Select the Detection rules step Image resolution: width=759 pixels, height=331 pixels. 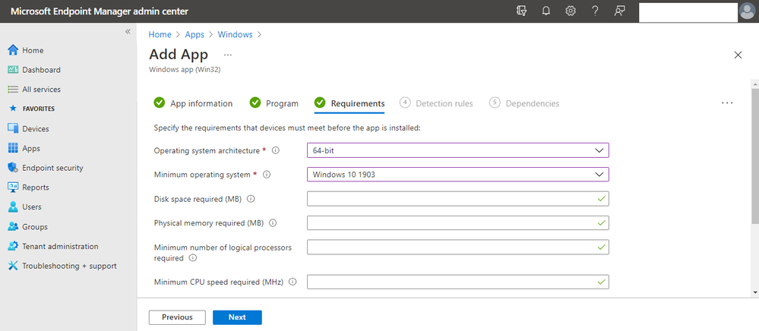coord(437,103)
